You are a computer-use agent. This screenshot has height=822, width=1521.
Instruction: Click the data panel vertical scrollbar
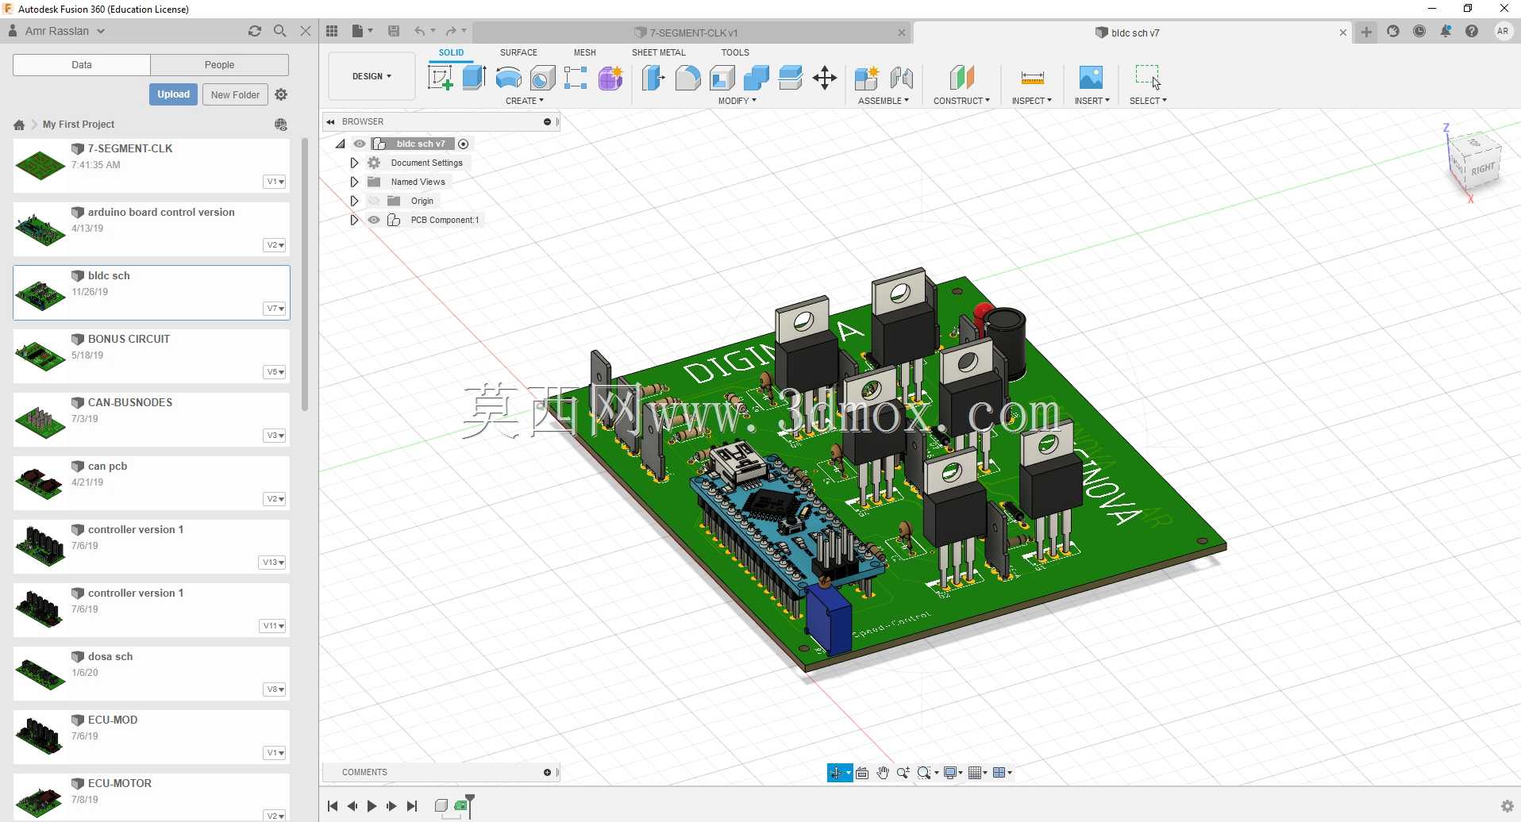305,275
